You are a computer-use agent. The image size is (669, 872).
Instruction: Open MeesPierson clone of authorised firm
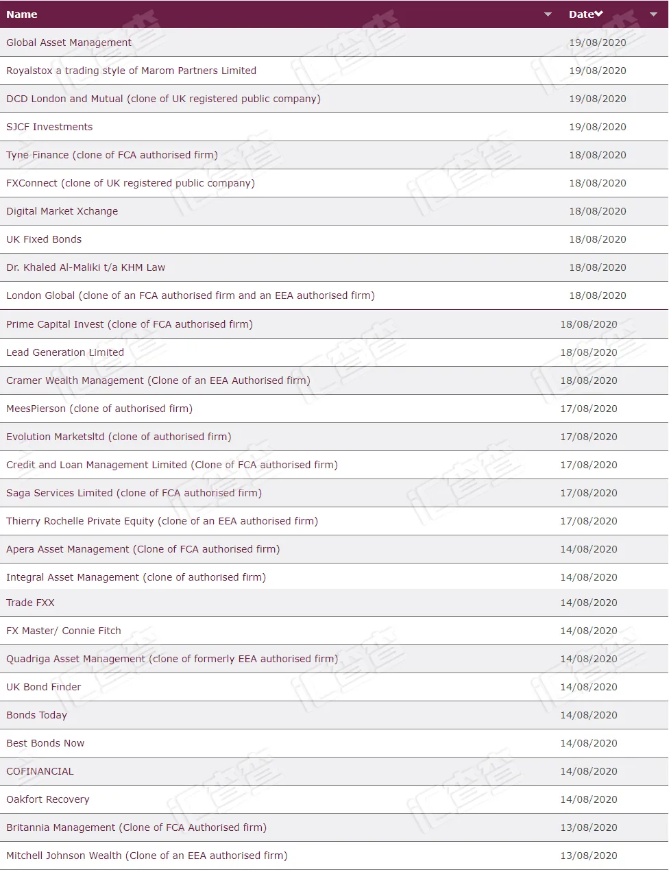point(99,409)
